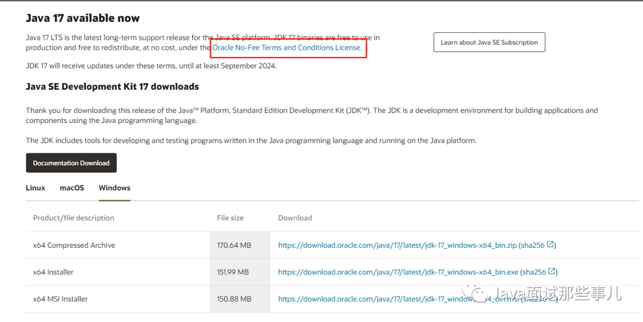Image resolution: width=643 pixels, height=322 pixels.
Task: Click the 'The JDK includes tools' paragraph
Action: (251, 141)
